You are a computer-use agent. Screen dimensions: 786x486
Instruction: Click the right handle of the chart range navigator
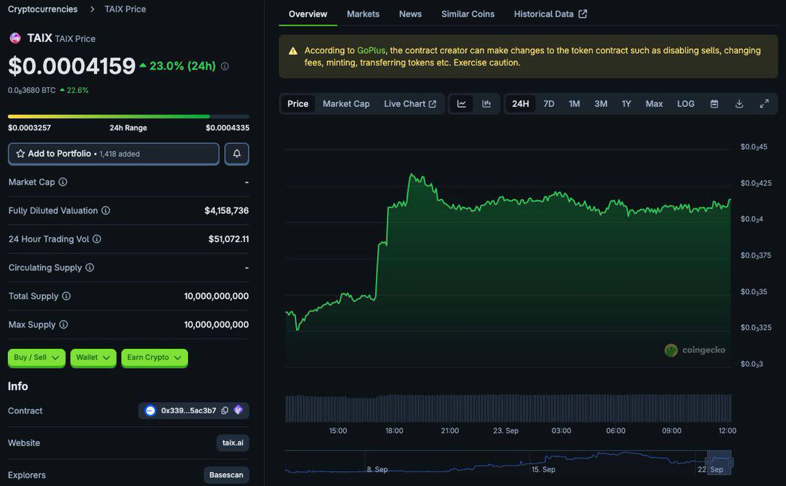732,462
